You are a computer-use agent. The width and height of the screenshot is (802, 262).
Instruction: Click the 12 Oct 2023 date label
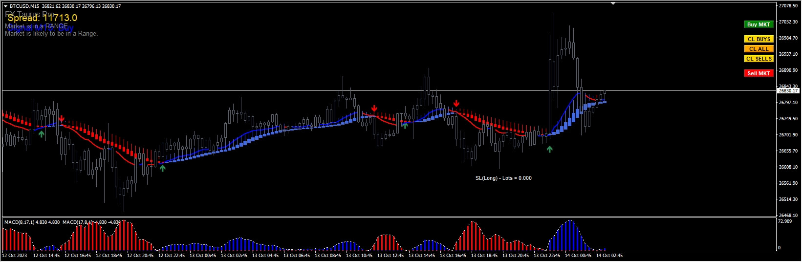[15, 256]
